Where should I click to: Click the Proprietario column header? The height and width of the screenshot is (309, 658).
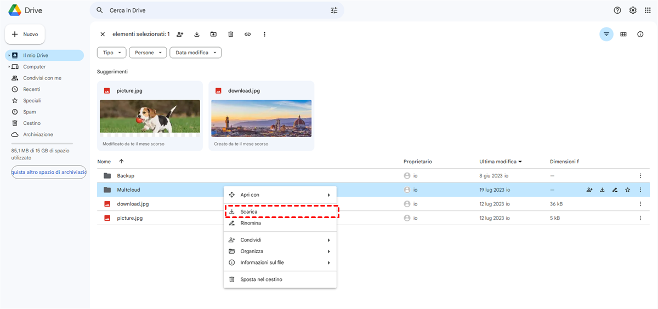tap(418, 162)
